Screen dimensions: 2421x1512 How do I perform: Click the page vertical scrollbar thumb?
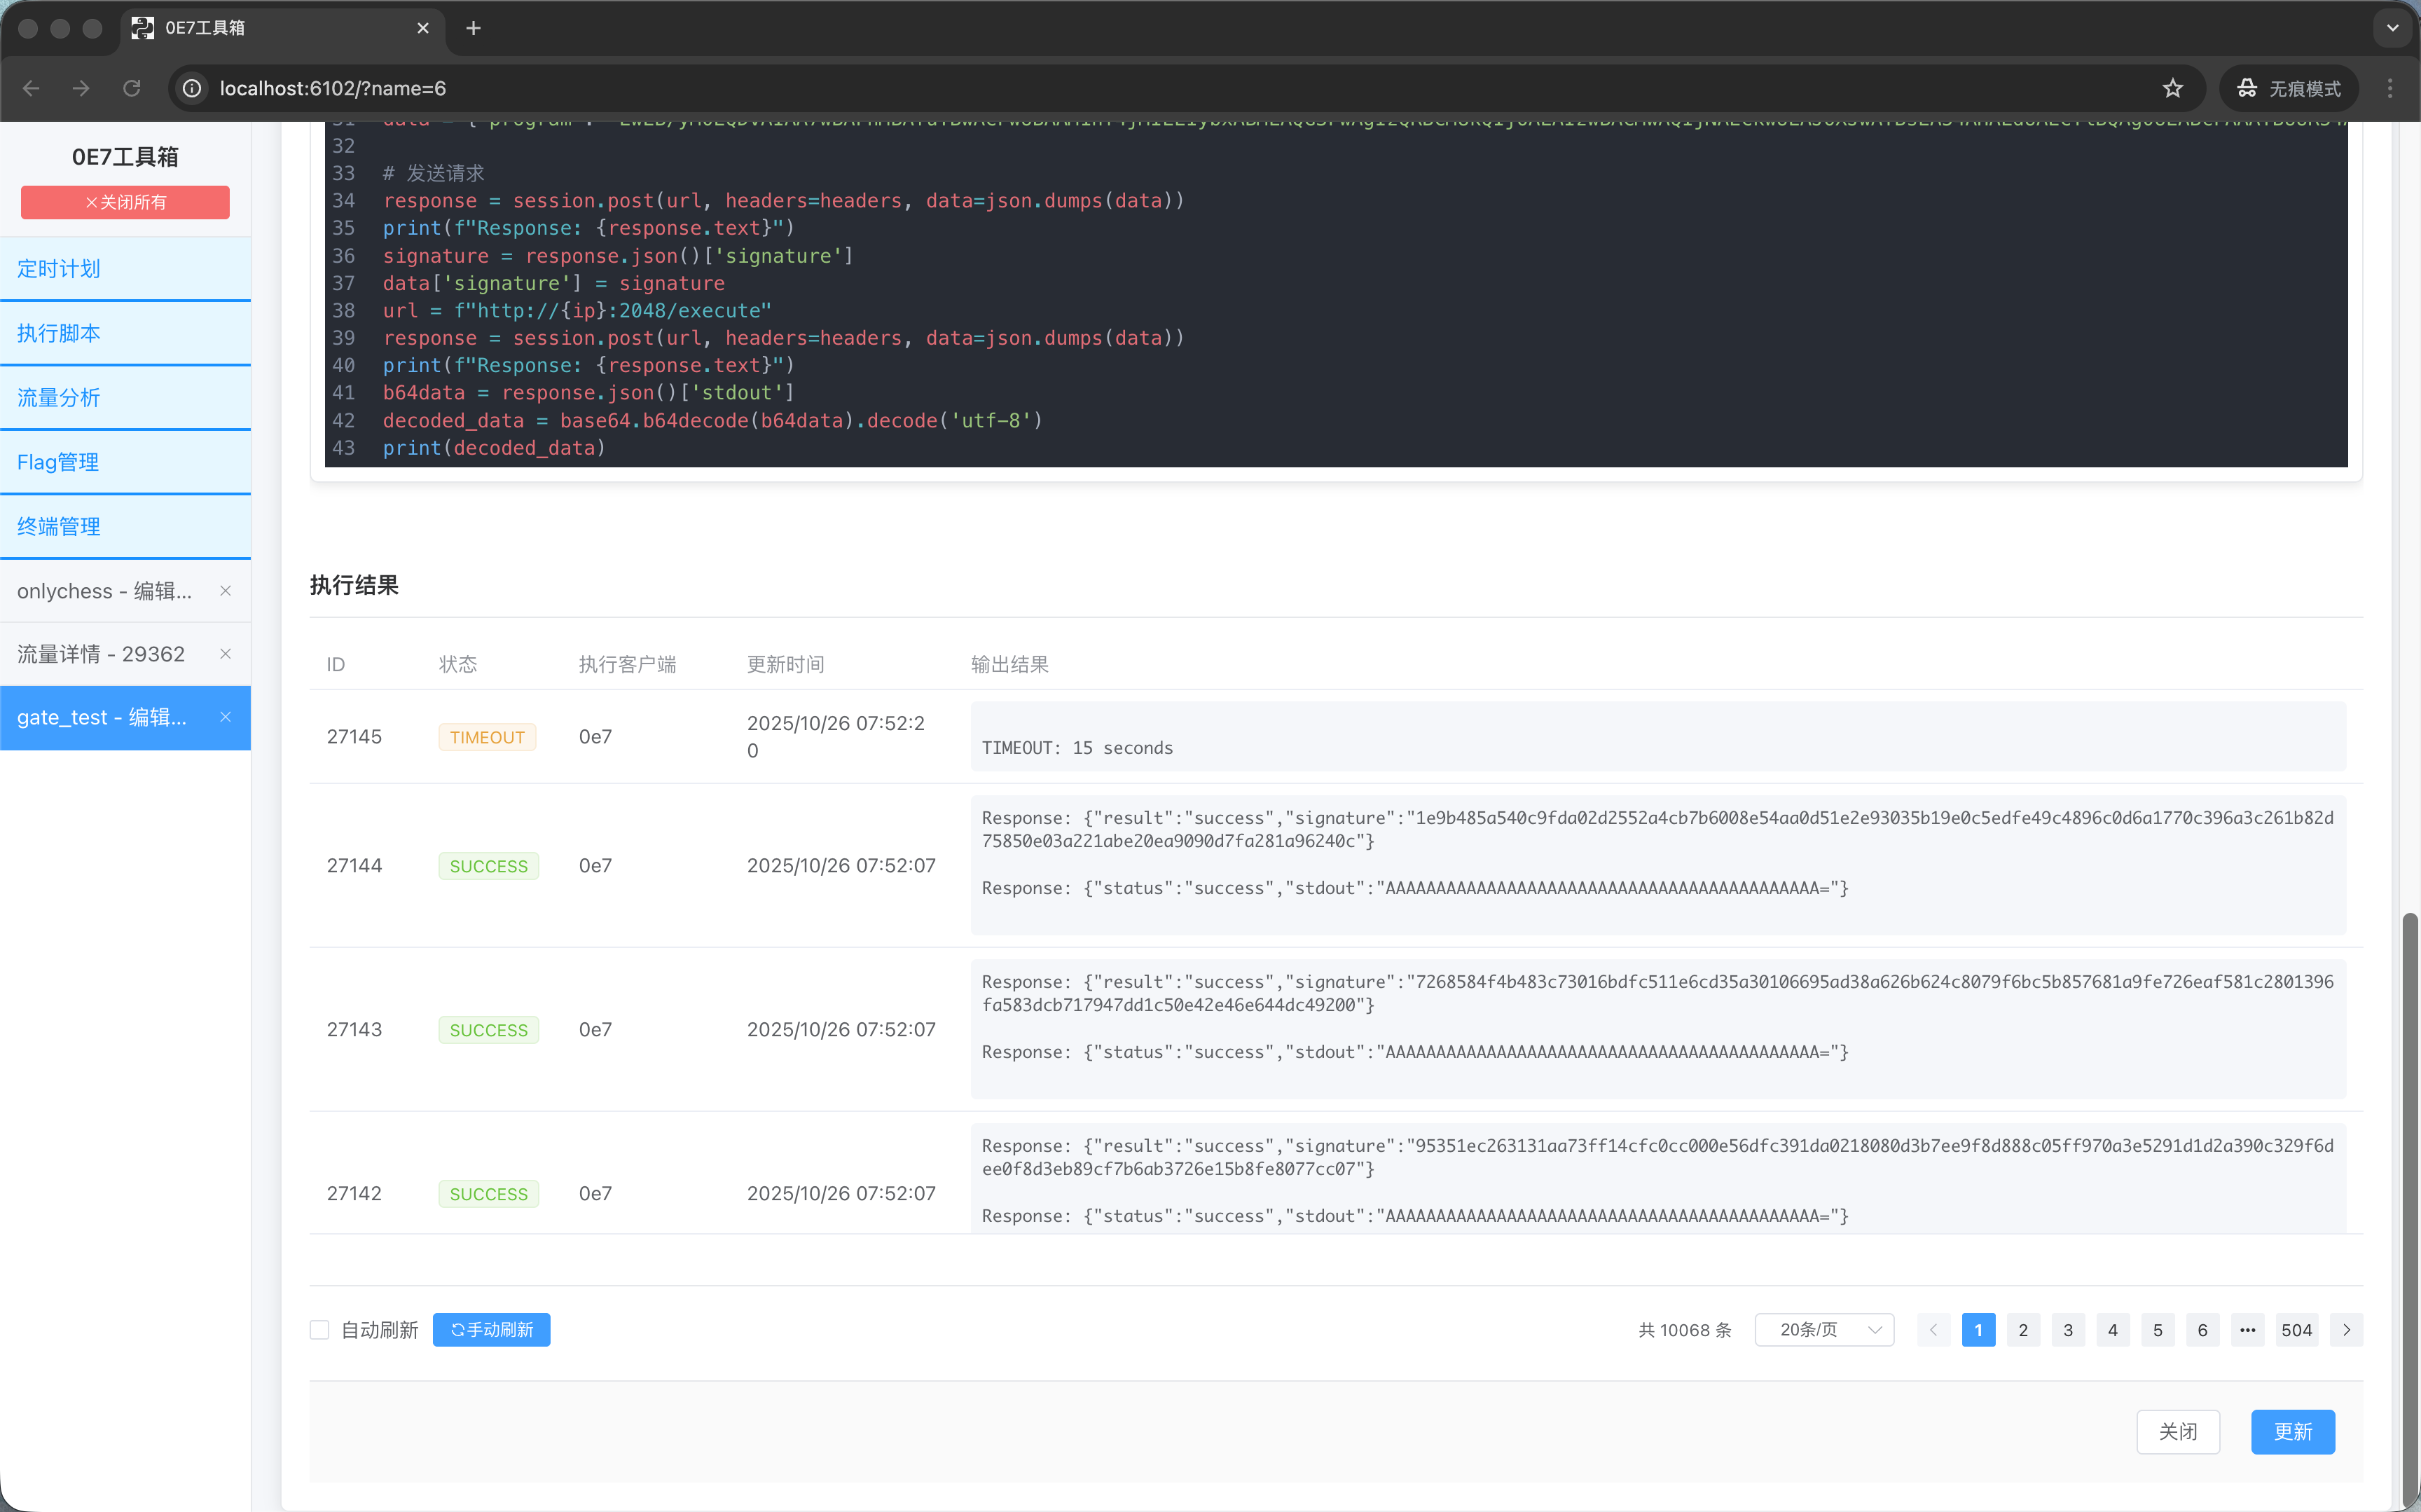tap(2410, 1200)
